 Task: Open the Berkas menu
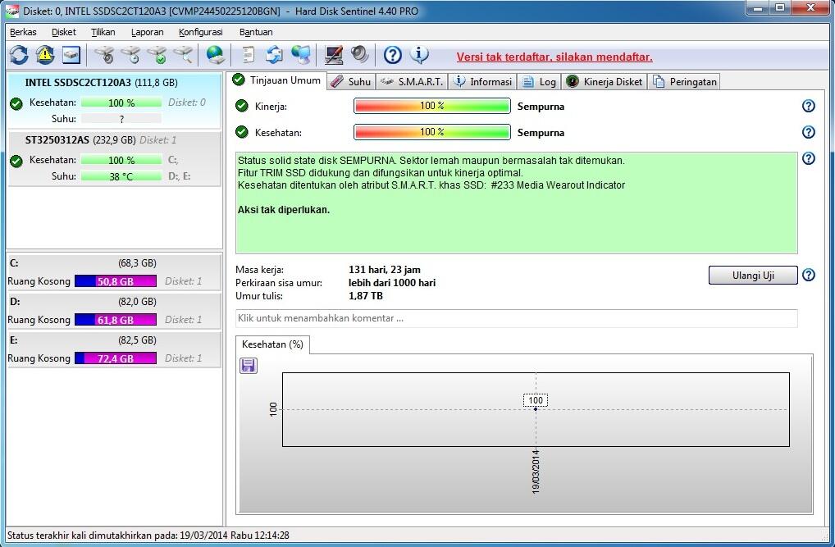coord(23,32)
